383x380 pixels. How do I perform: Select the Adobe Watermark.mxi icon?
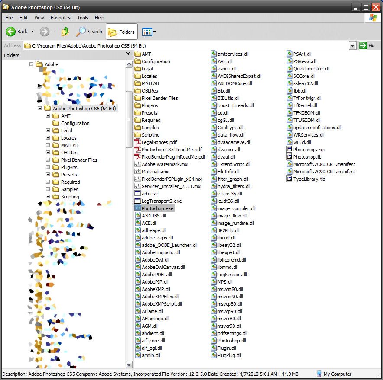pyautogui.click(x=138, y=164)
